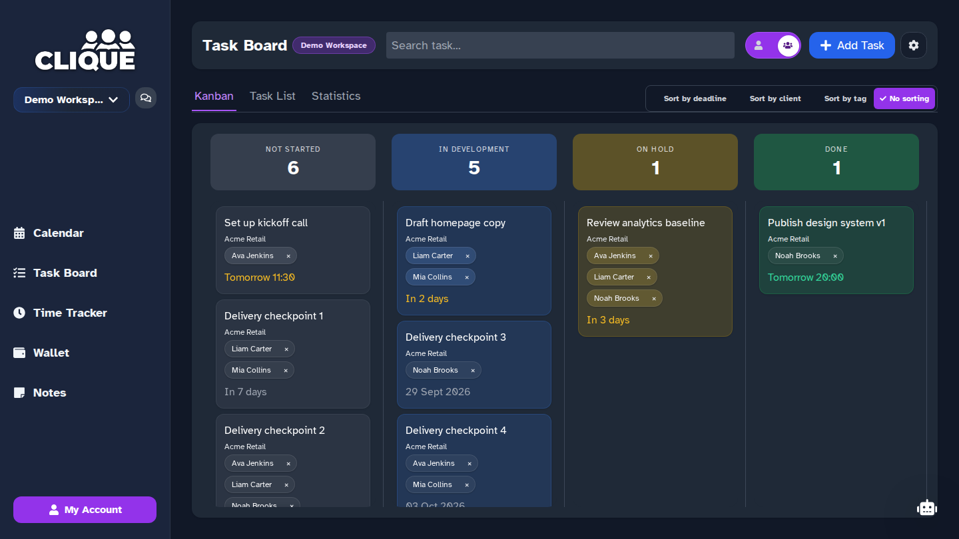Click the 29 Sept 2026 deadline
Screen dimensions: 959x539
[438, 392]
